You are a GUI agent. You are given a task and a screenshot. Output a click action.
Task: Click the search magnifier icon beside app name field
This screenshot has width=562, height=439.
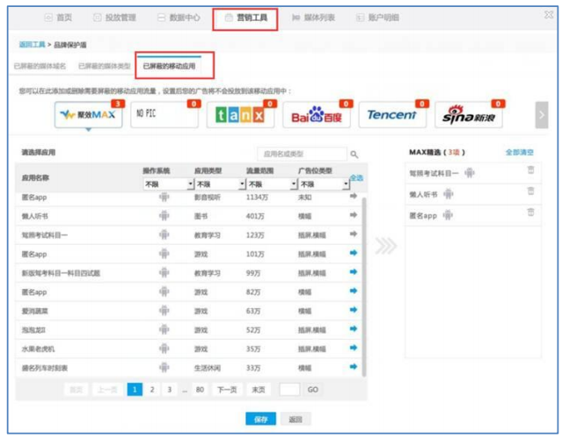coord(354,154)
